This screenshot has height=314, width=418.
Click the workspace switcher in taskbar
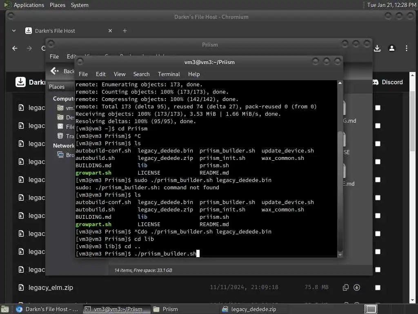coord(371,309)
